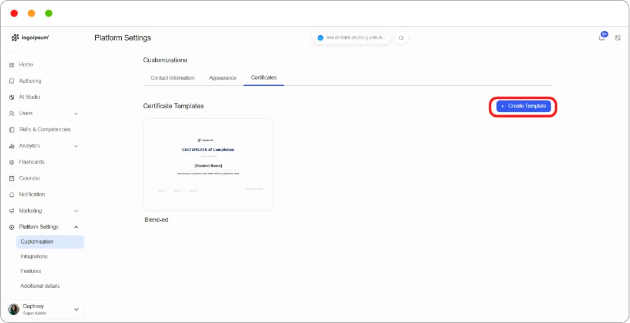Viewport: 630px width, 323px height.
Task: Collapse the Platform Settings chevron
Action: tap(76, 227)
